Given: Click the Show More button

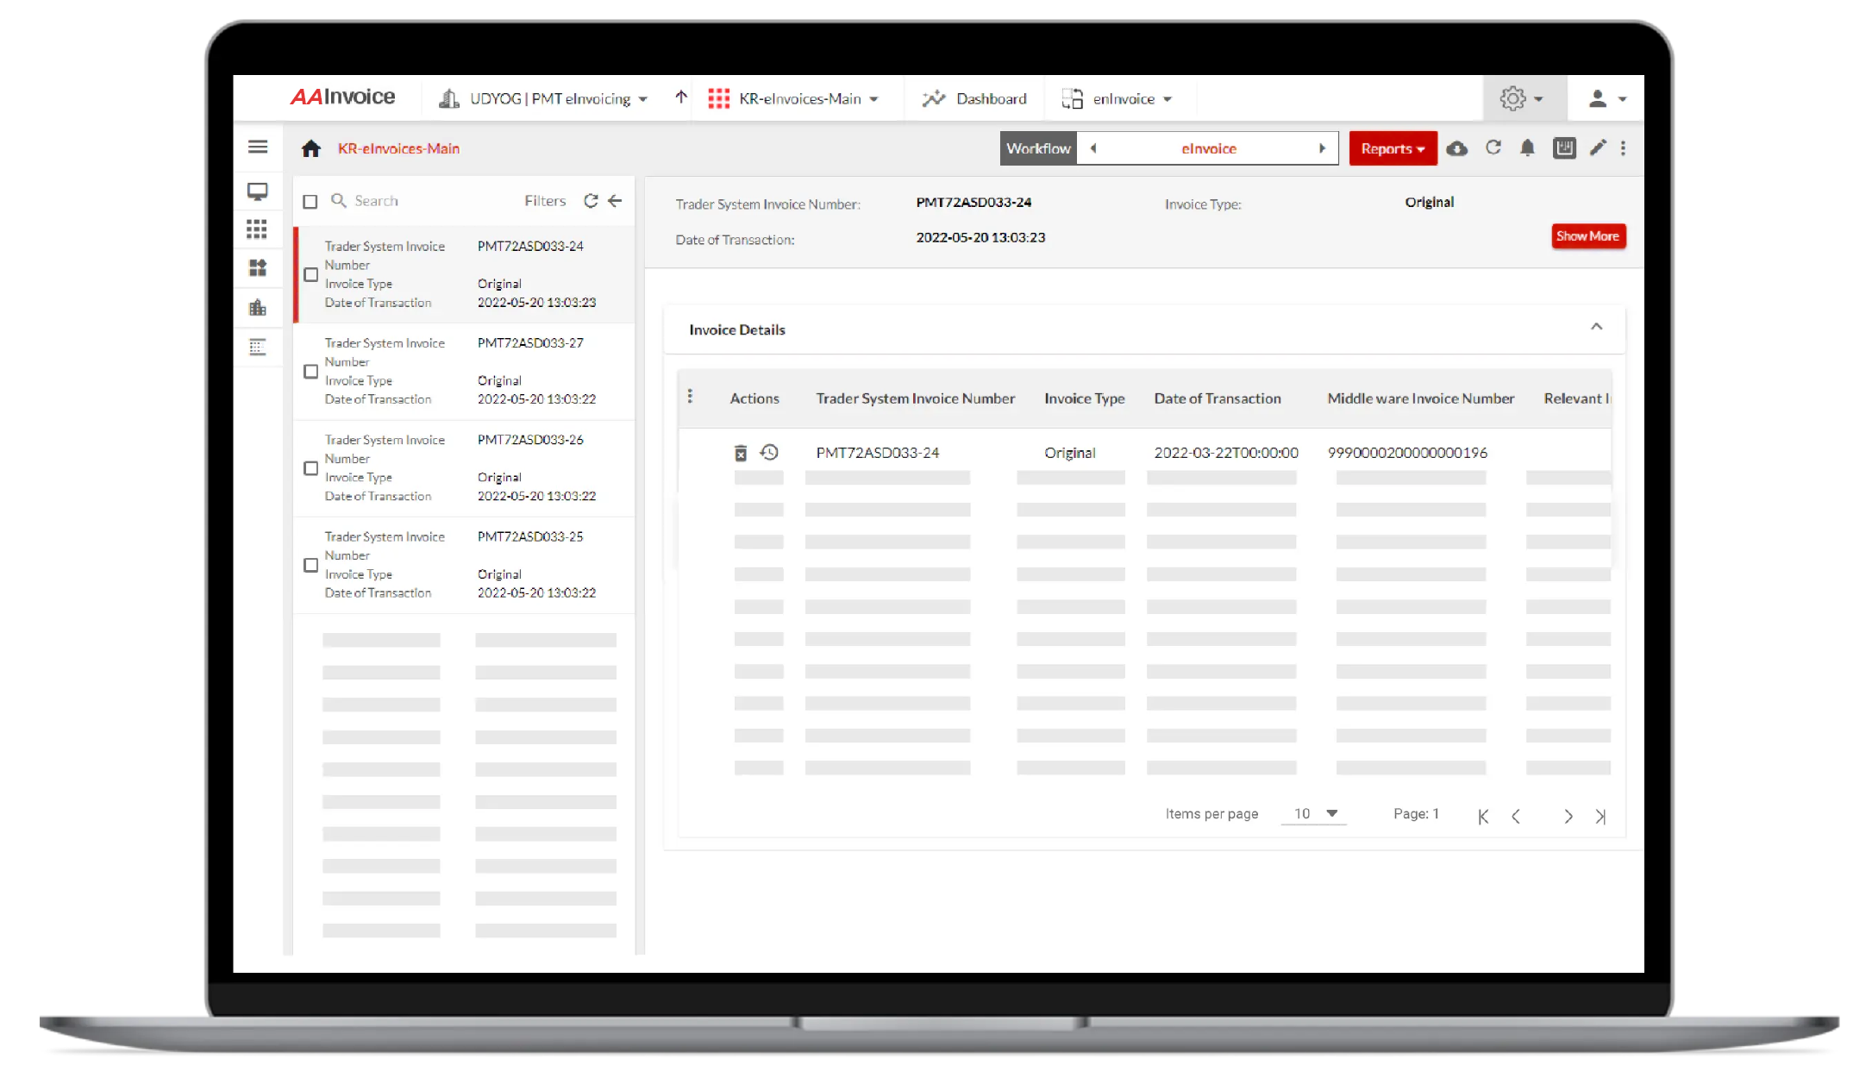Looking at the screenshot, I should click(1588, 236).
